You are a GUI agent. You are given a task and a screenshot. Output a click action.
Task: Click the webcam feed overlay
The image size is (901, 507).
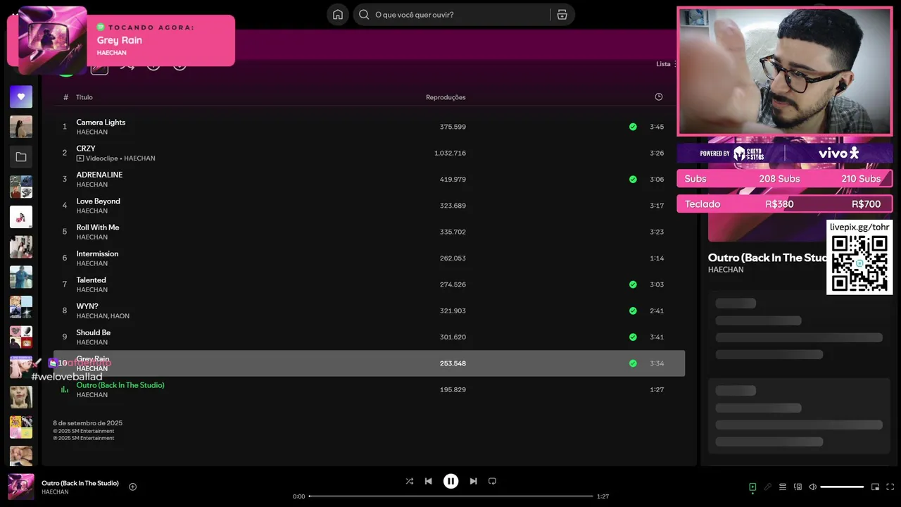pyautogui.click(x=784, y=71)
